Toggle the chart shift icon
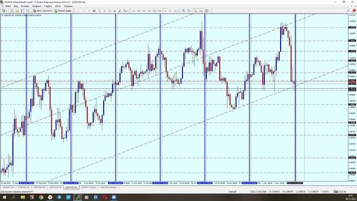 (201, 11)
